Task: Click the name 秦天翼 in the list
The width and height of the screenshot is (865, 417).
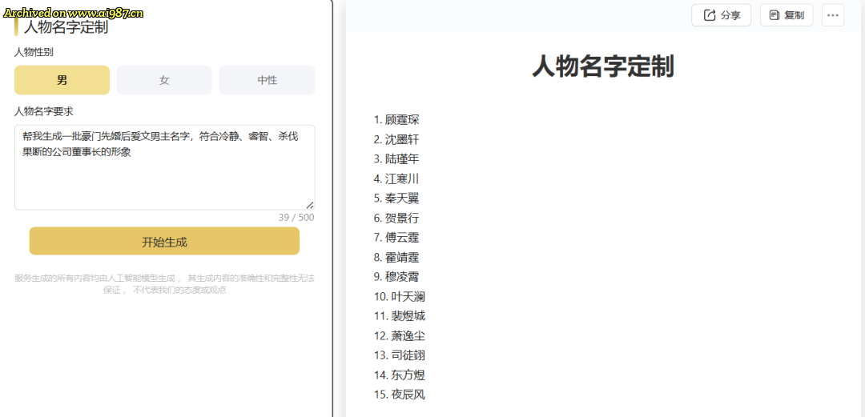Action: 402,198
